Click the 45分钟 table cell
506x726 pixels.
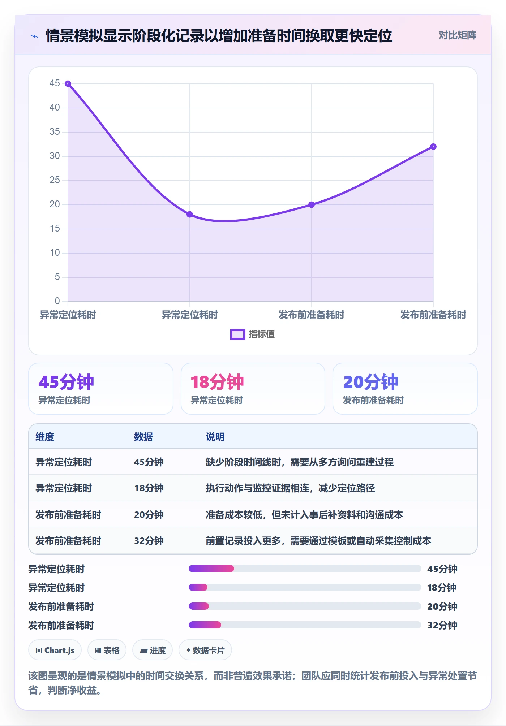[x=149, y=462]
